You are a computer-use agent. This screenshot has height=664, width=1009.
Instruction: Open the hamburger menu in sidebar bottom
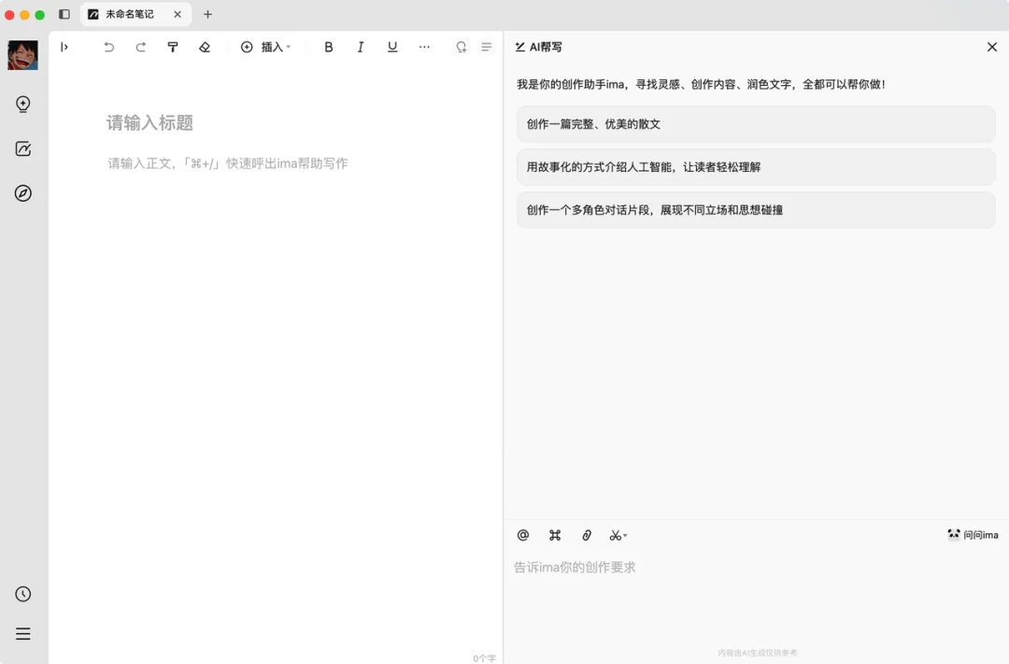point(22,633)
